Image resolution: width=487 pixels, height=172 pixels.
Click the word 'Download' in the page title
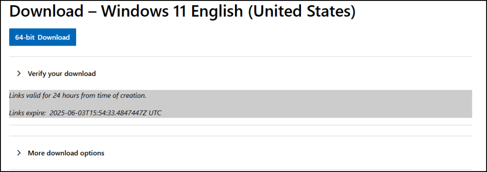(x=46, y=11)
